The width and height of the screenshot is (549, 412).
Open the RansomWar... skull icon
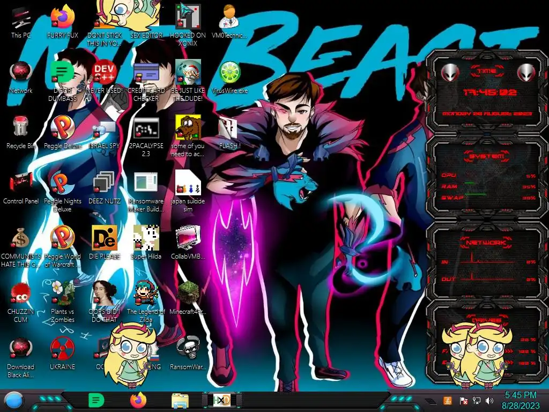click(x=188, y=353)
